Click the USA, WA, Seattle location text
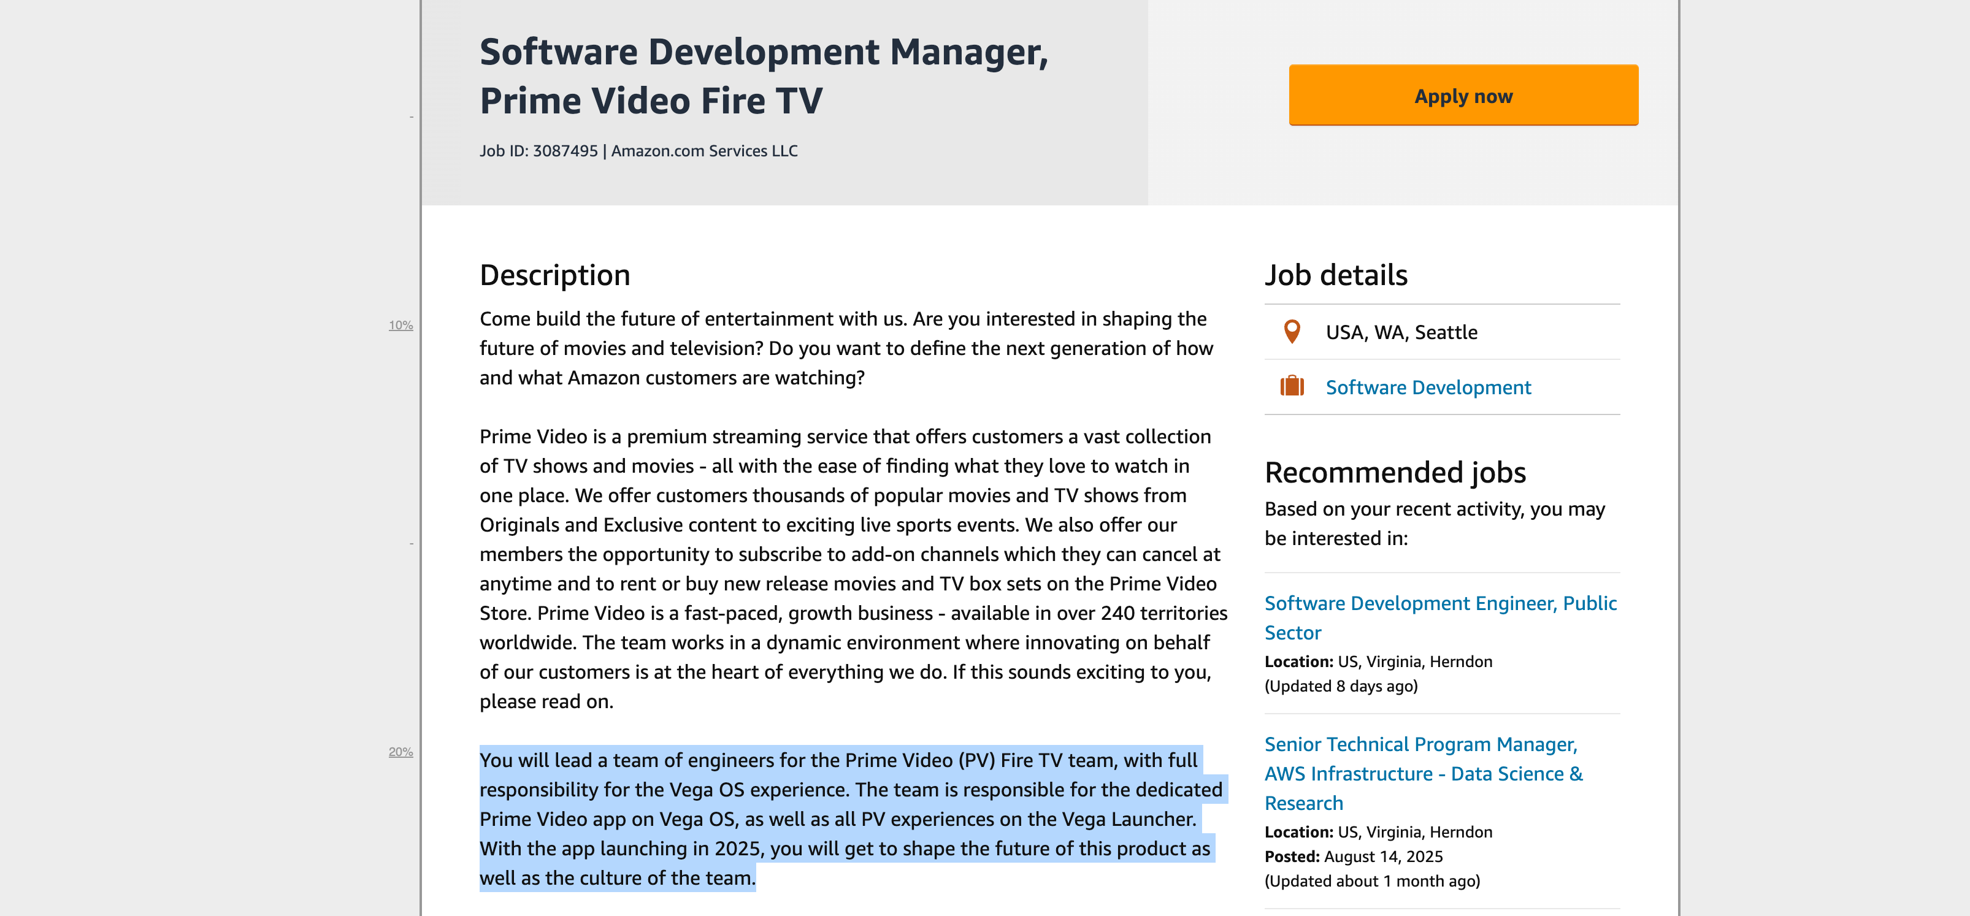 point(1401,332)
